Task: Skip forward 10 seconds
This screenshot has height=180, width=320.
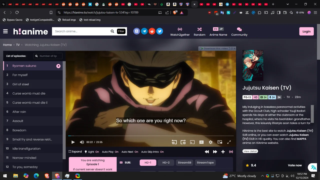Action: click(183, 142)
